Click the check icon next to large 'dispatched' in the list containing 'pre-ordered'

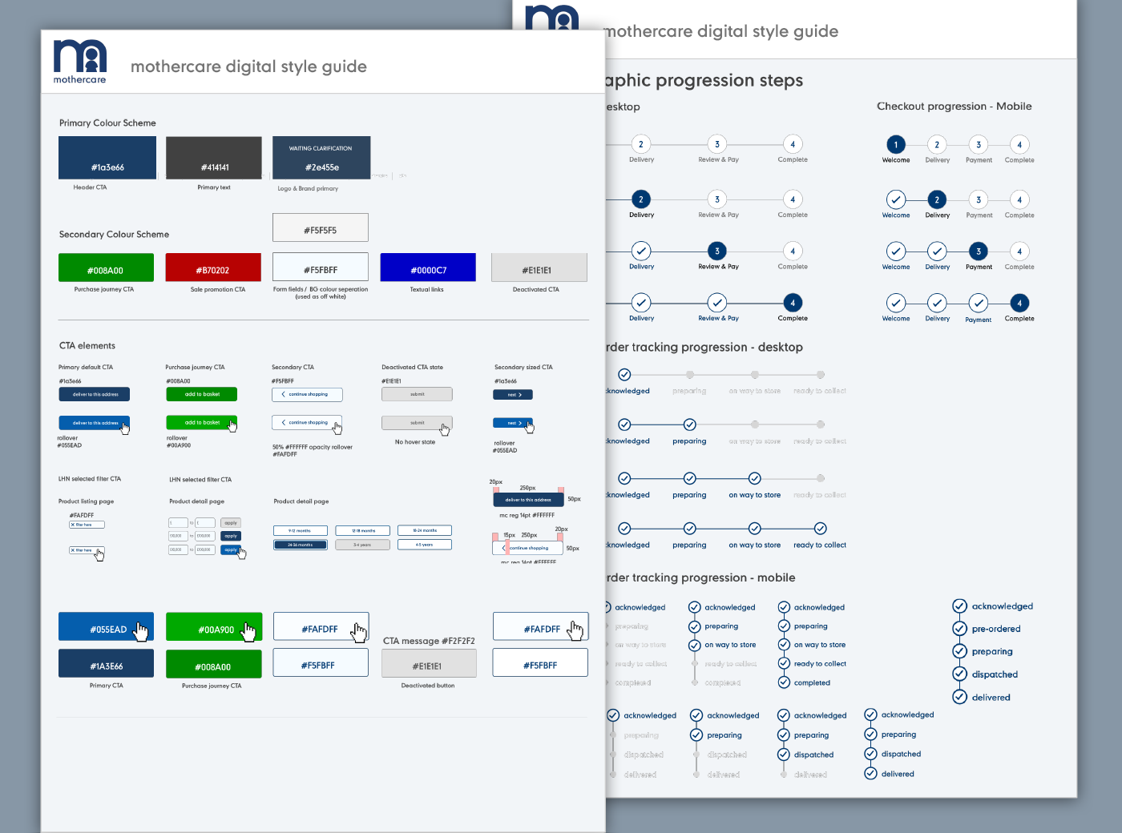point(959,674)
